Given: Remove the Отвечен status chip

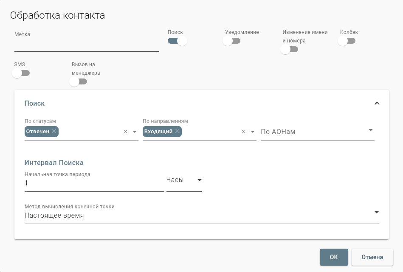Looking at the screenshot, I should click(x=54, y=132).
